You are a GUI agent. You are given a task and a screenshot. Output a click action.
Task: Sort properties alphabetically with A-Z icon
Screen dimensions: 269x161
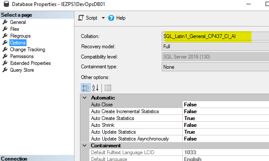(95, 88)
